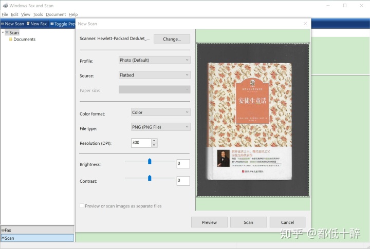Maximize the Windows Fax and Scan window
The width and height of the screenshot is (370, 249).
coord(345,6)
